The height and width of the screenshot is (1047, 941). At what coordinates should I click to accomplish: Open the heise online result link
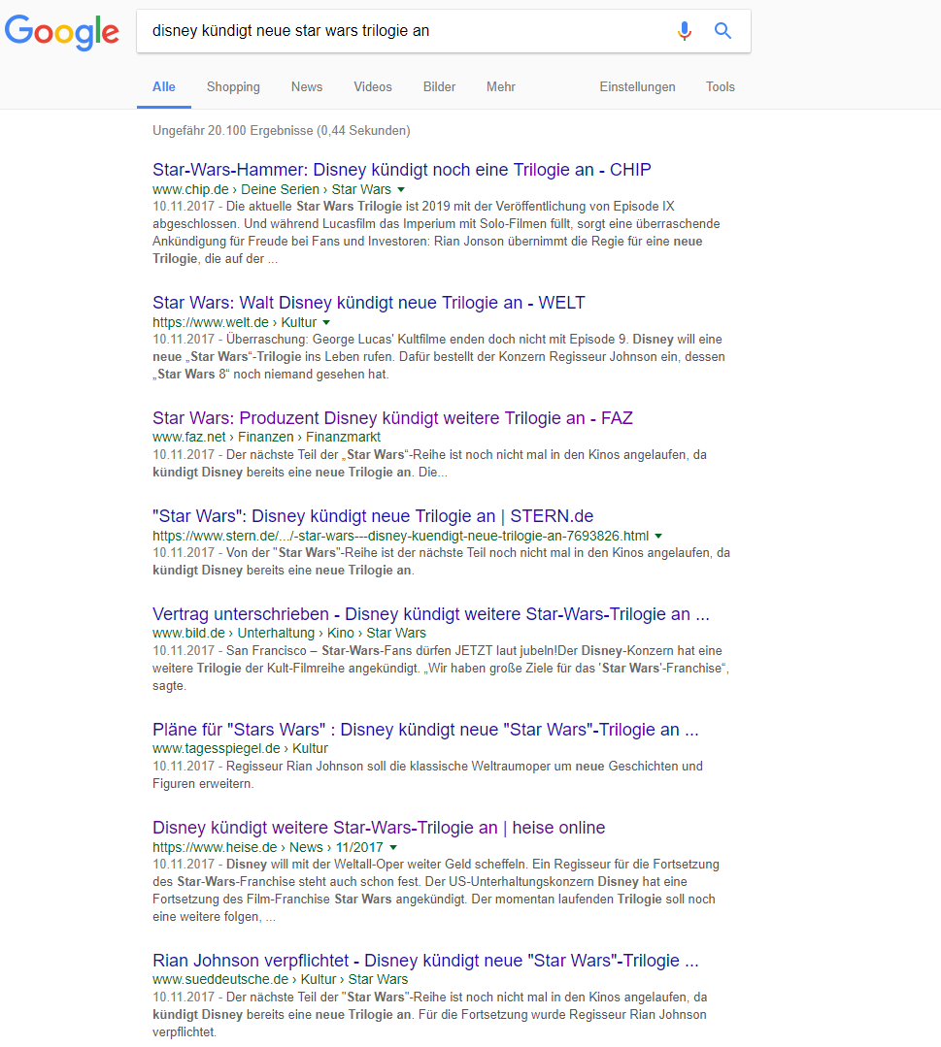[379, 828]
